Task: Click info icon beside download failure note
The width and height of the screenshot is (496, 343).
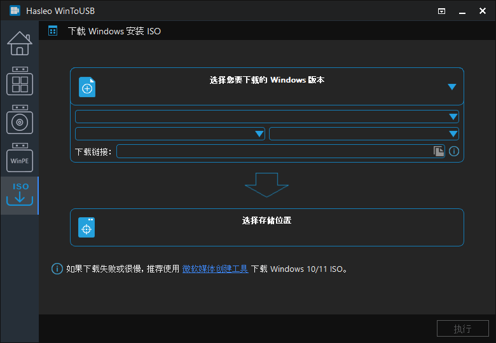Action: [57, 269]
